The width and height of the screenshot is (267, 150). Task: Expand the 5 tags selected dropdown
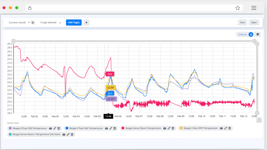(51, 23)
